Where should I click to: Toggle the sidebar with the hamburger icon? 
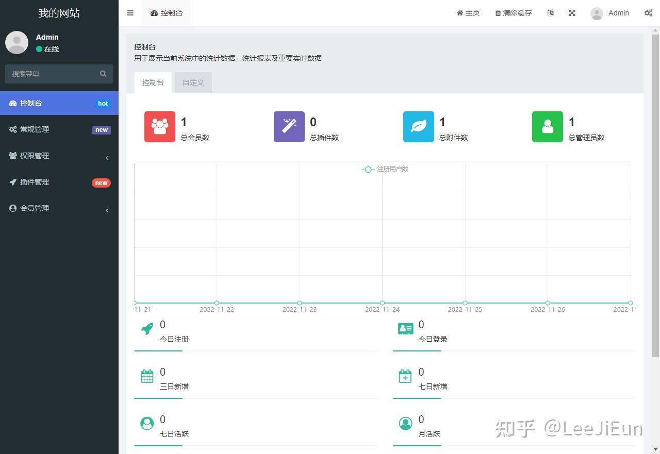click(130, 13)
